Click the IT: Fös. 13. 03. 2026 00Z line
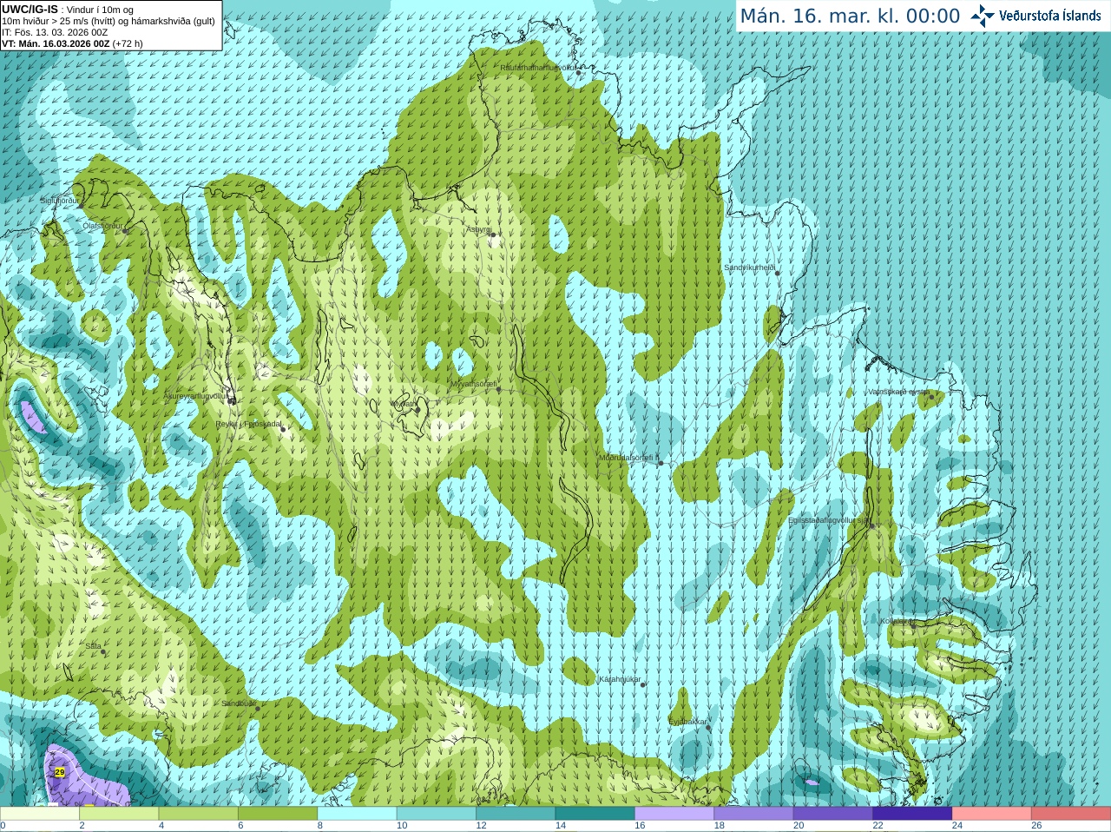Image resolution: width=1111 pixels, height=832 pixels. [55, 32]
